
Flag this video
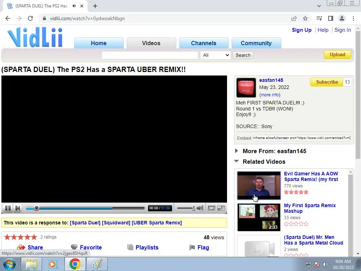[x=199, y=247]
